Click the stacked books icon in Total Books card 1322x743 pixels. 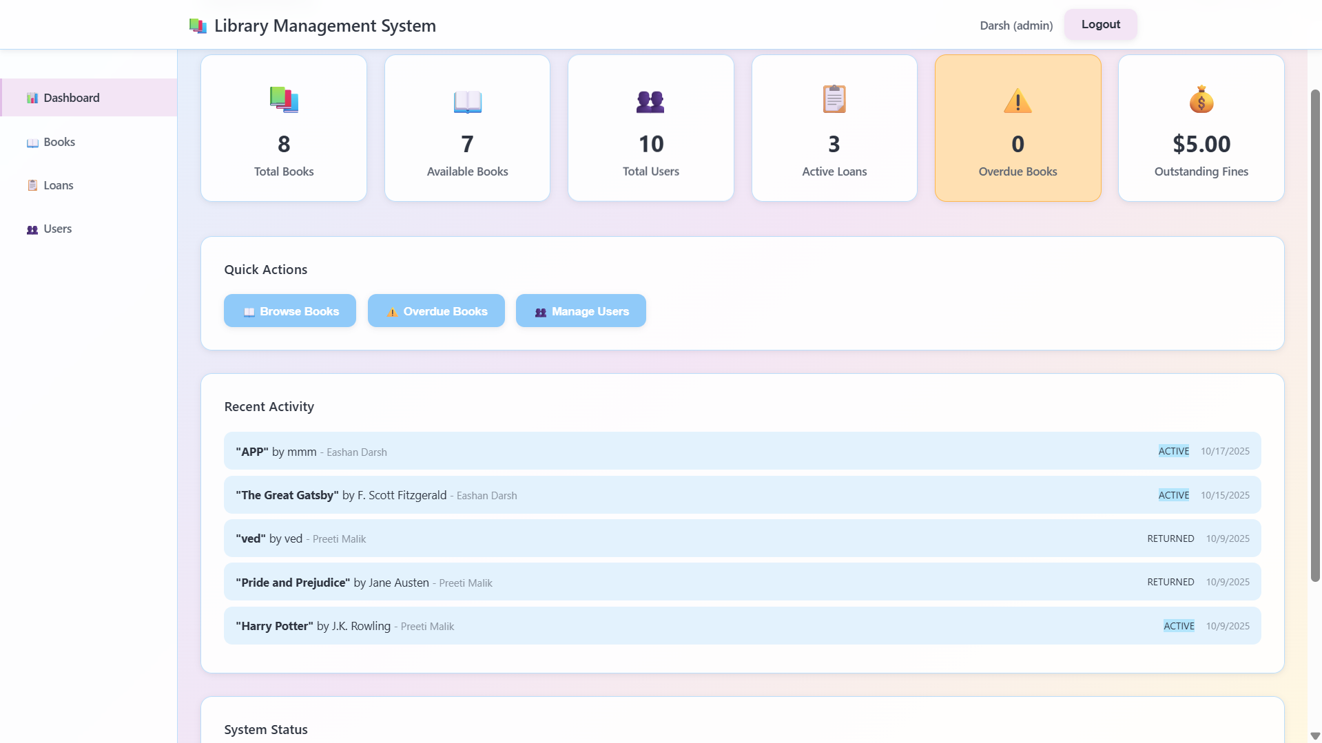(x=284, y=100)
